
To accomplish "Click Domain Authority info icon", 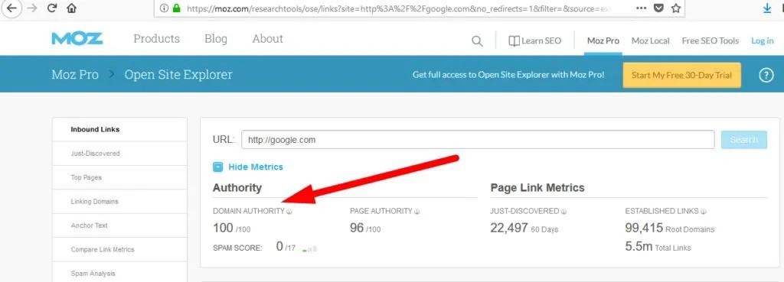I will (289, 212).
